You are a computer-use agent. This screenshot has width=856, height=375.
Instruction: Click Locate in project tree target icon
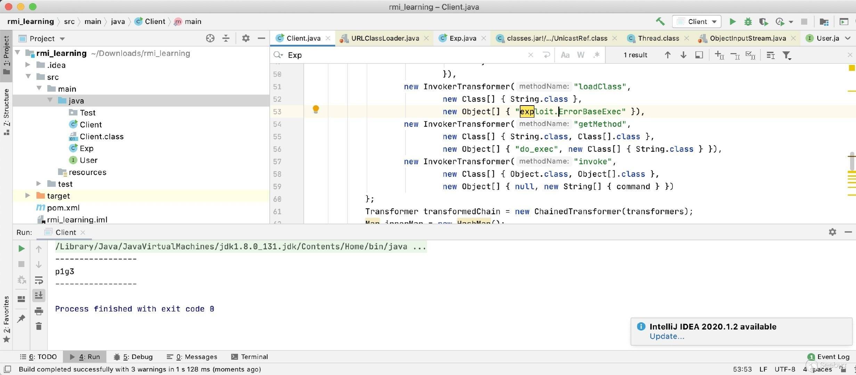[210, 38]
